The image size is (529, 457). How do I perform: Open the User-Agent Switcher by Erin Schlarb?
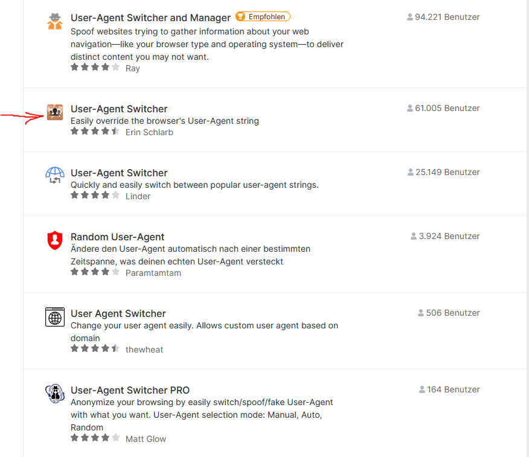coord(119,109)
